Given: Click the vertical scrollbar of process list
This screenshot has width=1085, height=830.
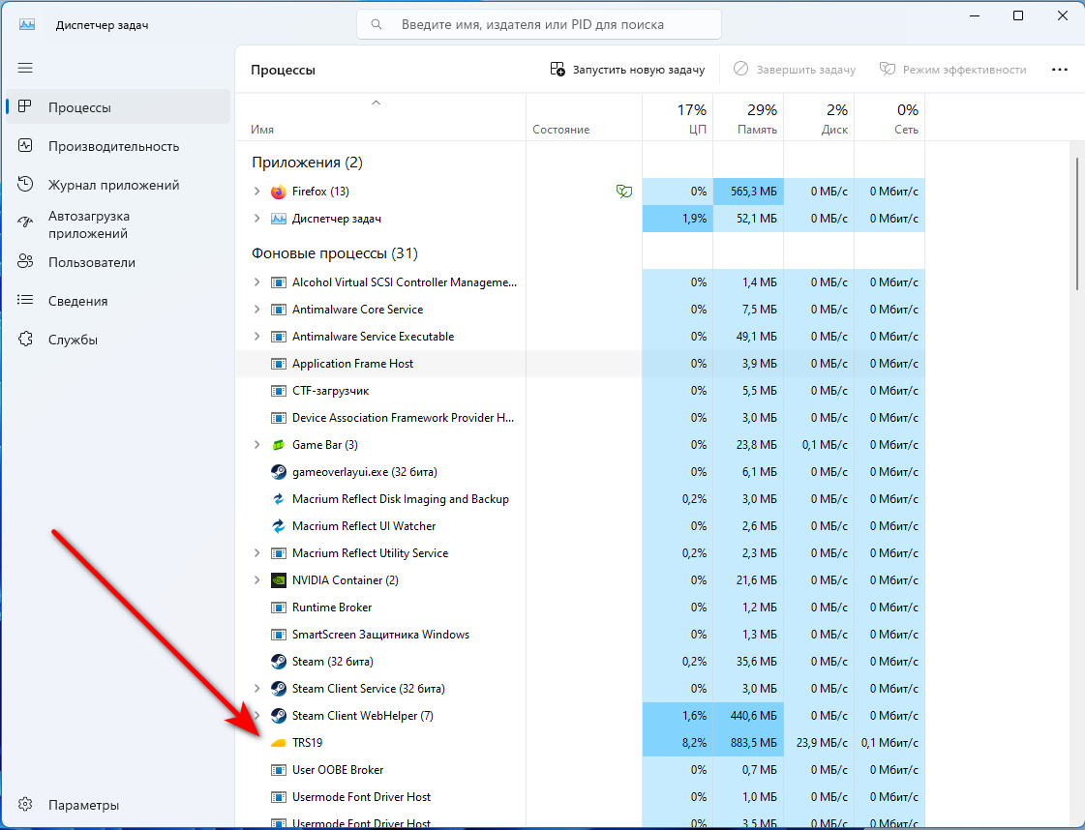Looking at the screenshot, I should 1076,224.
